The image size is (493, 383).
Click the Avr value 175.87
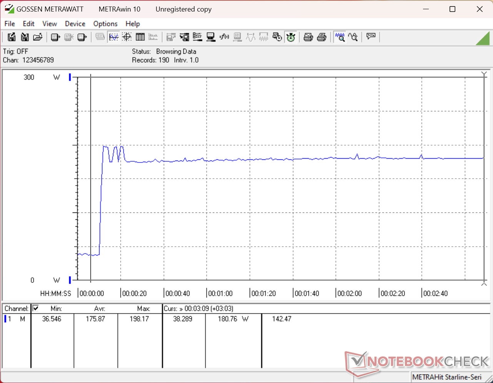(x=95, y=319)
